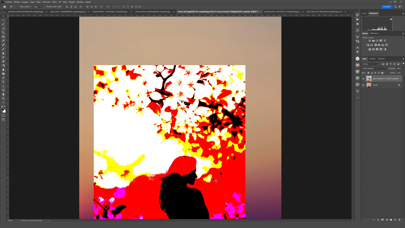
Task: Open the Mezcla definida blend mode dropdown
Action: pos(374,68)
